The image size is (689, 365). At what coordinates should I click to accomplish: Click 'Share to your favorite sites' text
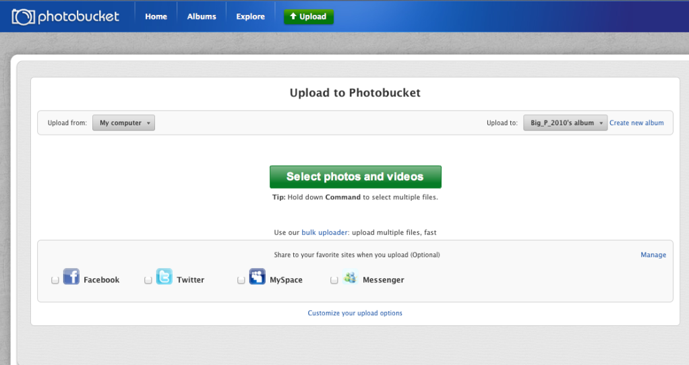tap(357, 255)
